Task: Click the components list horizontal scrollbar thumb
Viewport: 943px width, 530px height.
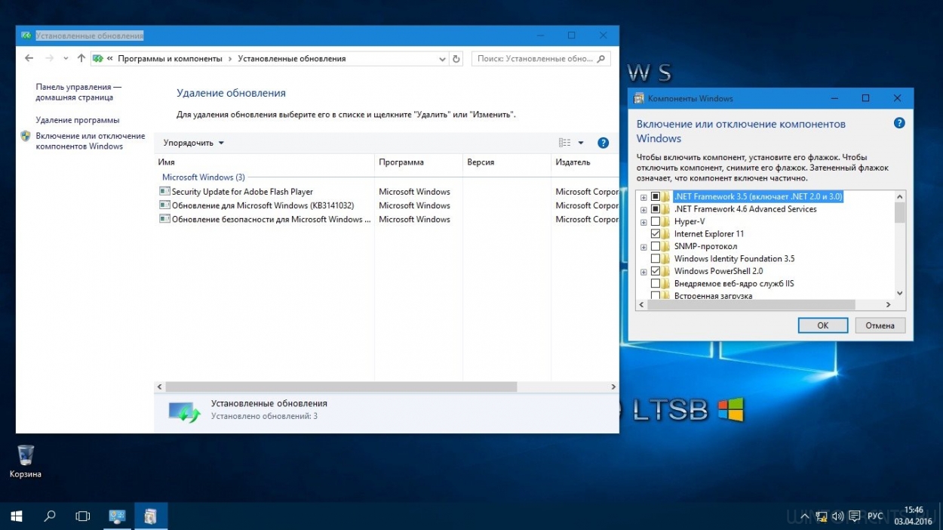Action: tap(751, 304)
